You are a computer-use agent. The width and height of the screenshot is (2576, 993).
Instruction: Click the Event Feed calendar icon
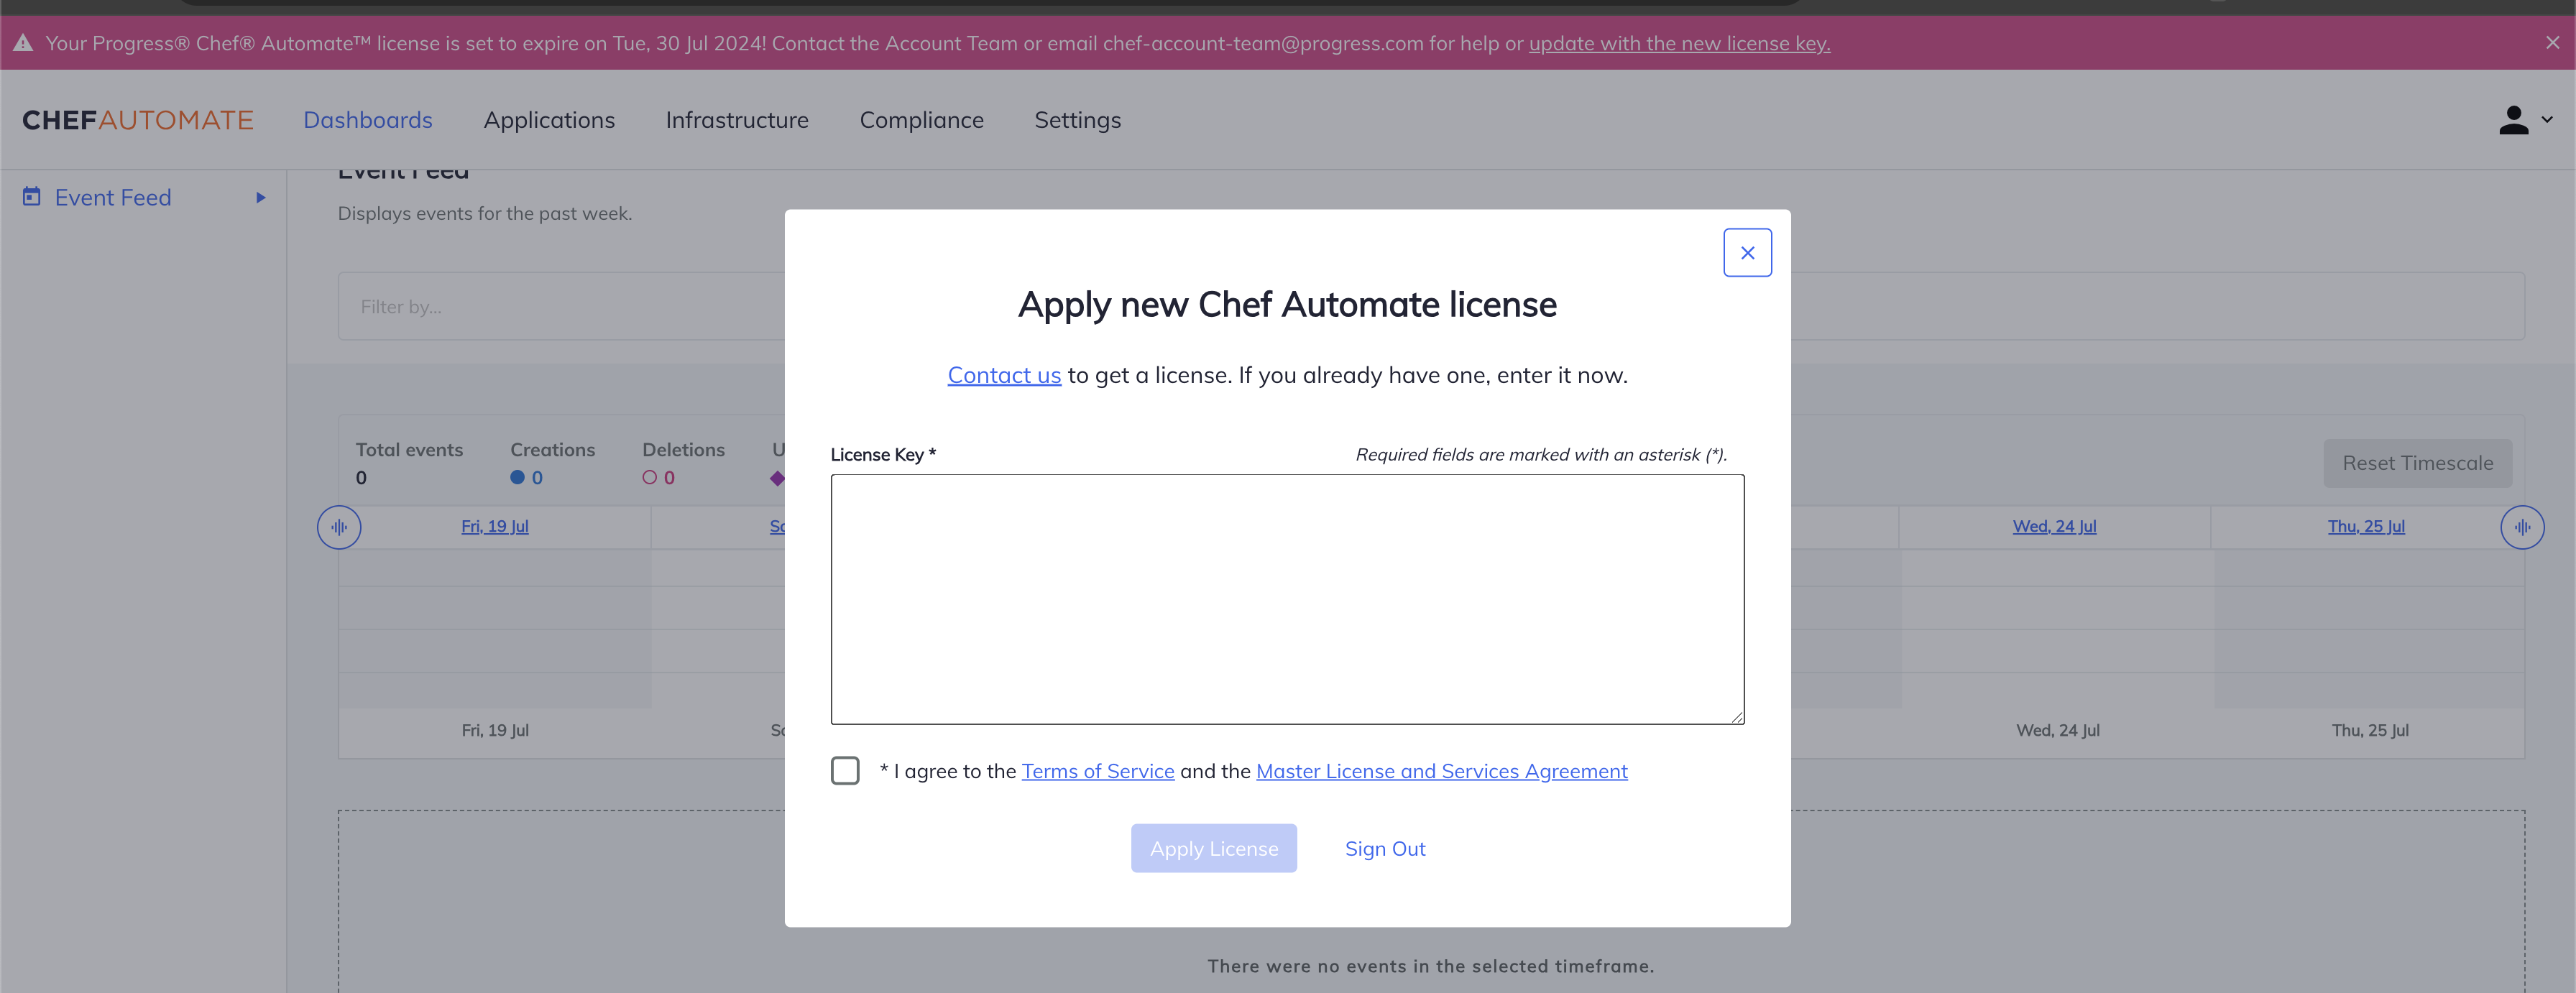[31, 196]
